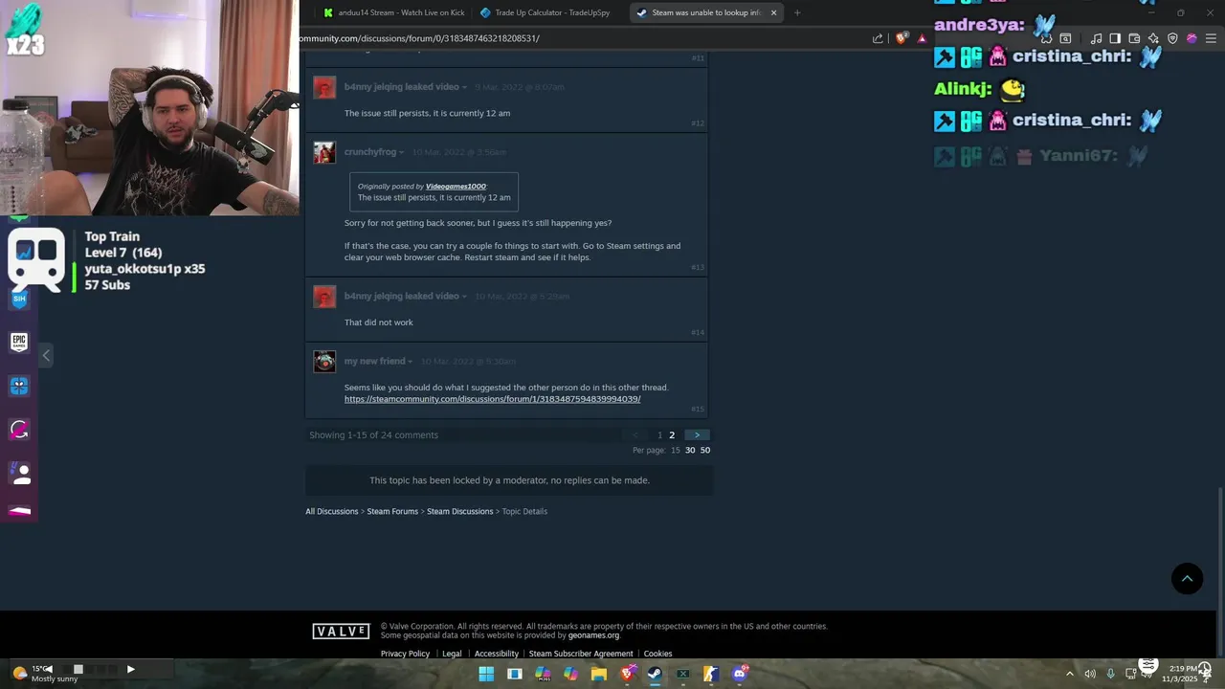Show 50 comments per page
The height and width of the screenshot is (689, 1225).
[x=705, y=450]
